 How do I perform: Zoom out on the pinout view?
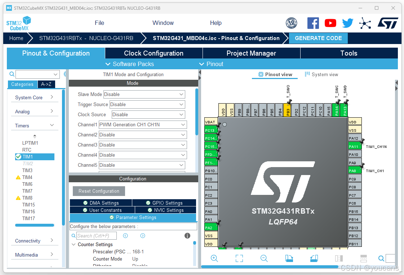tap(264, 258)
